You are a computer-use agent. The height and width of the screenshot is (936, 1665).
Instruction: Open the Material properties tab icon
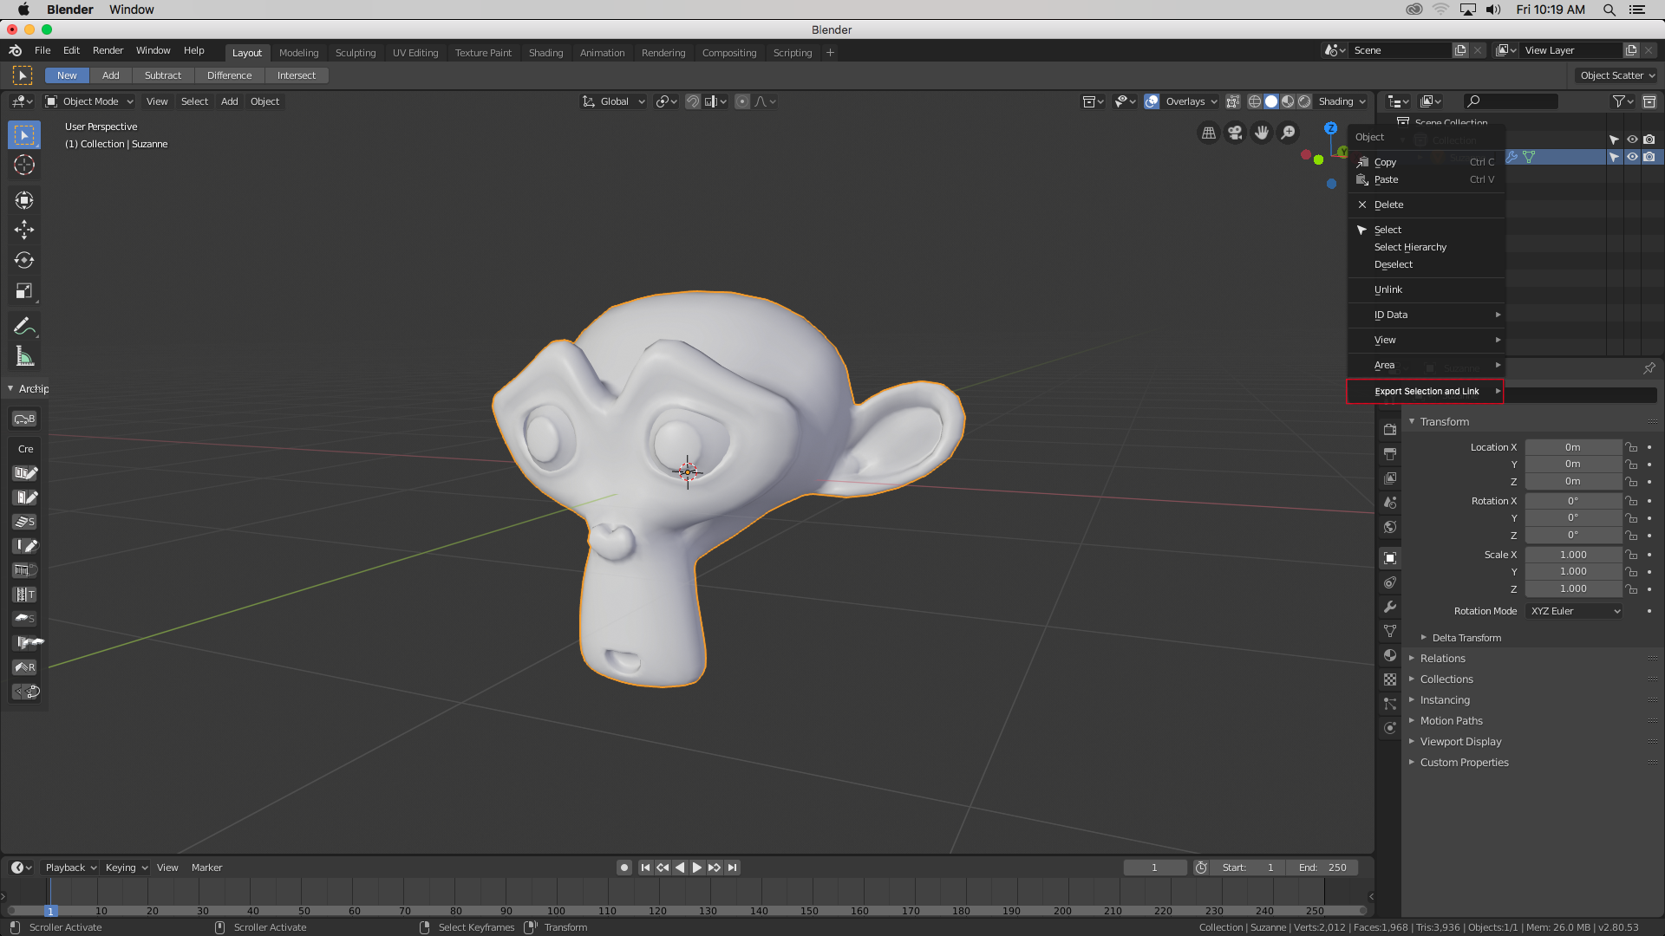click(1390, 655)
